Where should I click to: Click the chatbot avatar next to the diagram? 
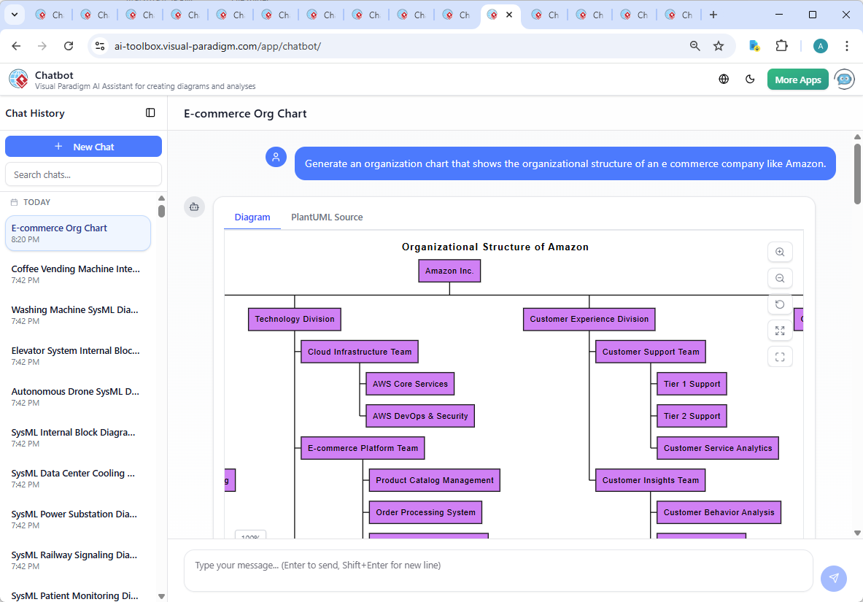(x=194, y=207)
